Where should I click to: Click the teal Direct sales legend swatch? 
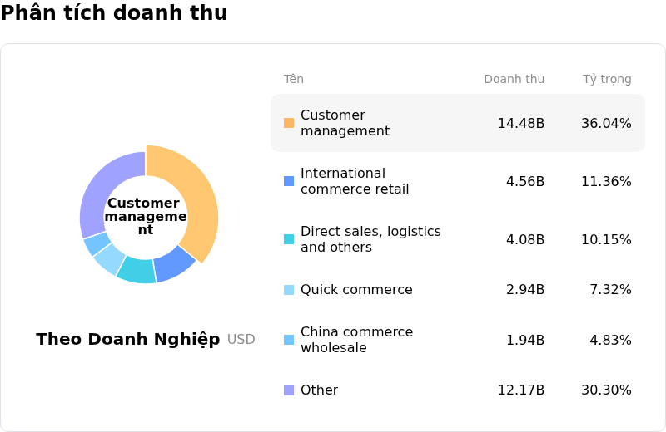(x=289, y=239)
